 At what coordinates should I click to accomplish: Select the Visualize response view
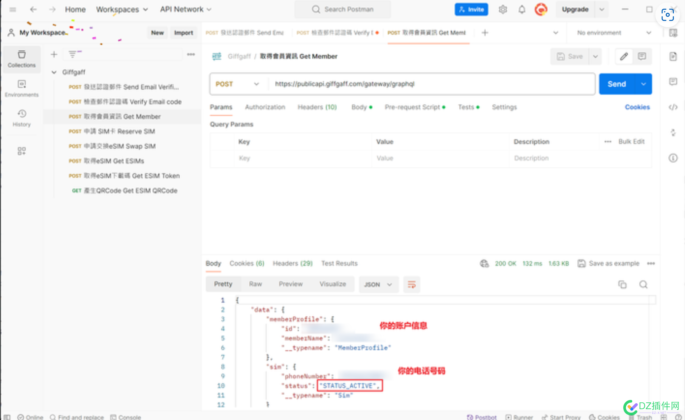tap(332, 284)
